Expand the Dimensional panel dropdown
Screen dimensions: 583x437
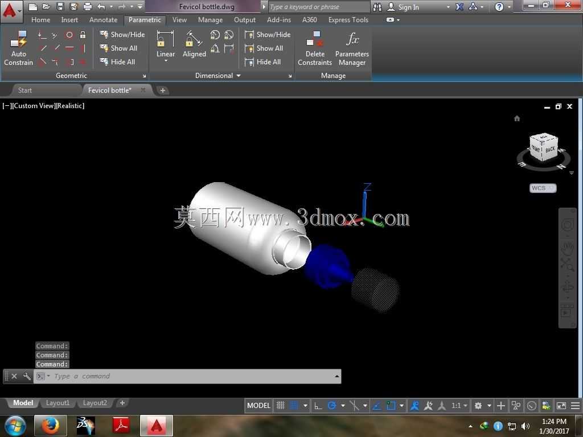point(239,76)
